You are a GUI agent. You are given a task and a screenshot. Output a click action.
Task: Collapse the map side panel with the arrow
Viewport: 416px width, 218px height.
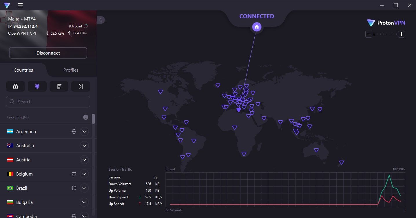100,20
